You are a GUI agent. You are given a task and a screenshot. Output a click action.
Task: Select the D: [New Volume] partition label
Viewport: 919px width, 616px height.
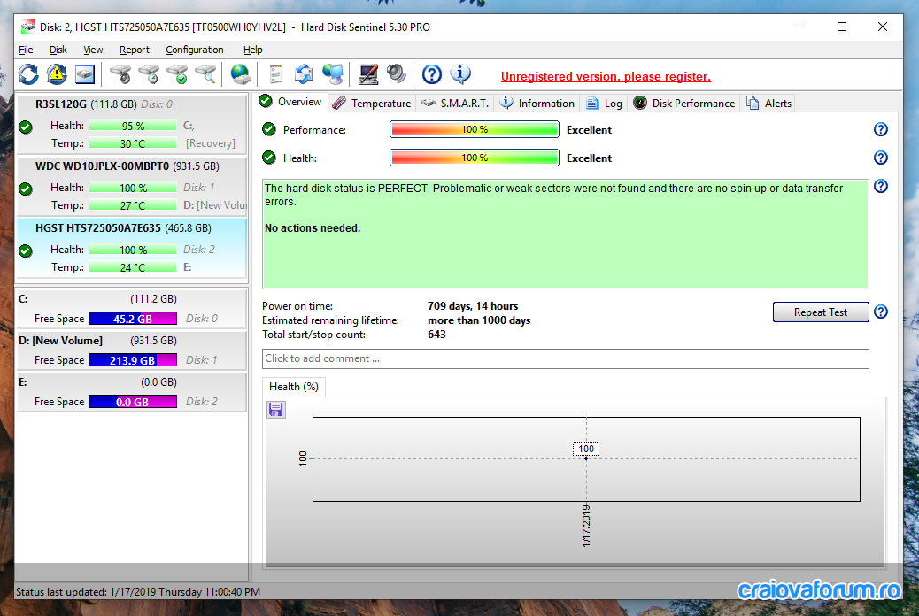point(60,341)
